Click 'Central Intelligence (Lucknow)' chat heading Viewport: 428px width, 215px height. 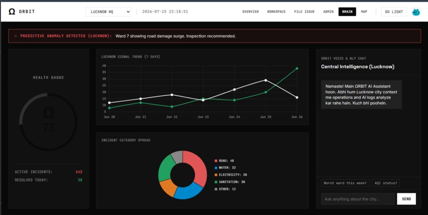[357, 67]
